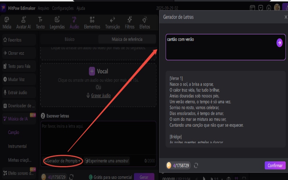This screenshot has height=180, width=288.
Task: Refresh credits in Gerador de Letras dialog
Action: (196, 166)
